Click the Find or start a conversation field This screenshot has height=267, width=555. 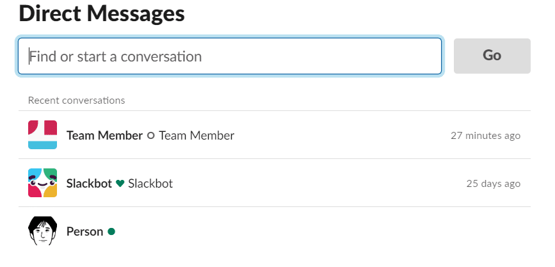pyautogui.click(x=229, y=56)
